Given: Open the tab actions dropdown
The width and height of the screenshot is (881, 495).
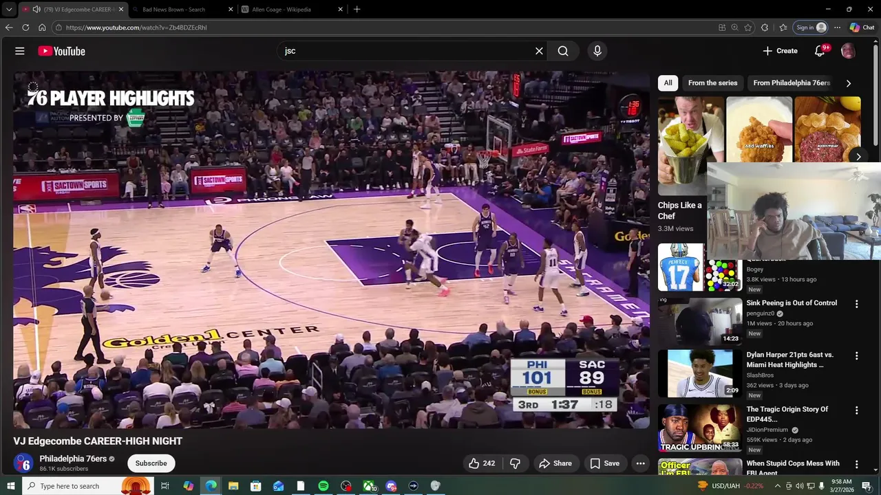Looking at the screenshot, I should tap(9, 10).
